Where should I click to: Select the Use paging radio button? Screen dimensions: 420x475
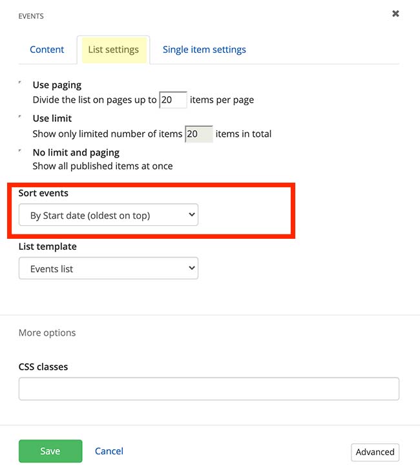(x=21, y=84)
